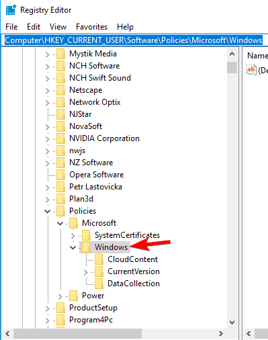Expand the nwjs key

pos(47,151)
